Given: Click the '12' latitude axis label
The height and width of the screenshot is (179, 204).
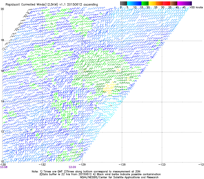Looking at the screenshot, I should tap(2, 132).
